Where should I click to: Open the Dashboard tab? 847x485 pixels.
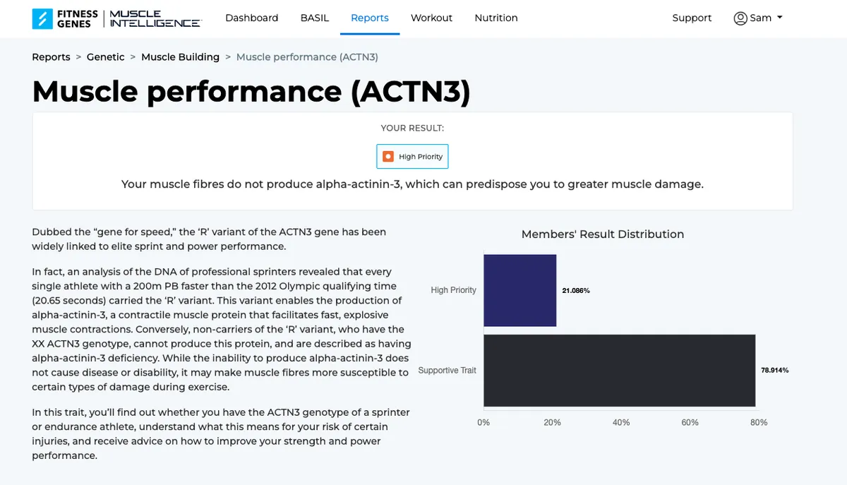click(252, 18)
